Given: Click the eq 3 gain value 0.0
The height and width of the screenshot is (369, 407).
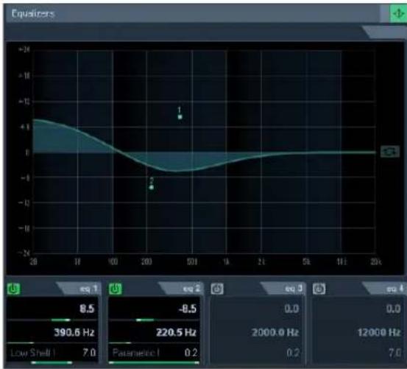Looking at the screenshot, I should pyautogui.click(x=291, y=309).
